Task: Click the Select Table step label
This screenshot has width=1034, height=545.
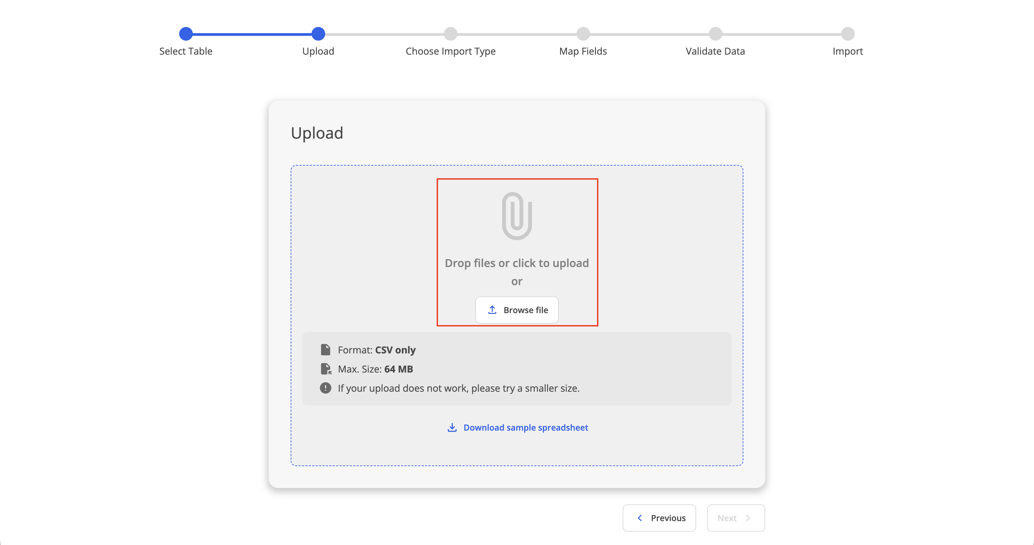Action: tap(186, 51)
